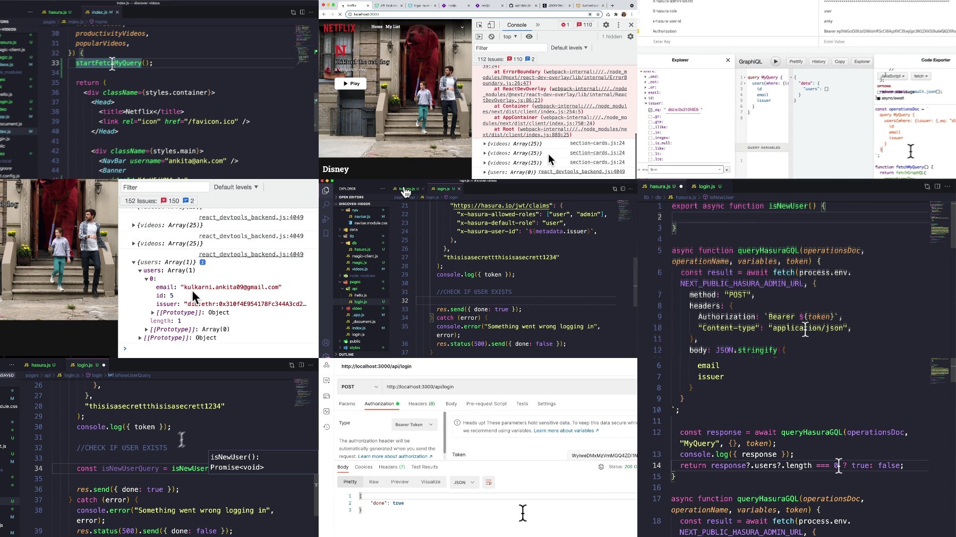Select the Console tab in DevTools
The image size is (956, 537).
click(516, 25)
